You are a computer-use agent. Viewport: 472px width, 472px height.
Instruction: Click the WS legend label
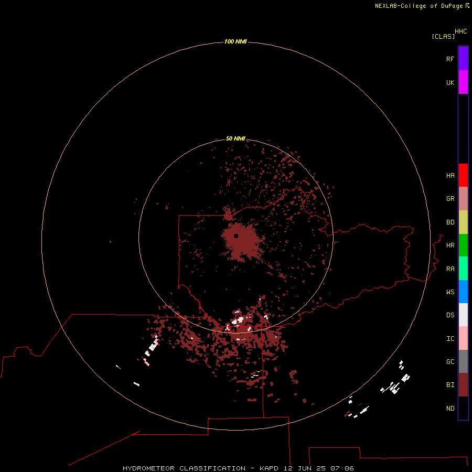tap(450, 292)
